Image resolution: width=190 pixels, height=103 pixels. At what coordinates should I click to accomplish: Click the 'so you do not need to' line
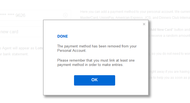point(171,54)
